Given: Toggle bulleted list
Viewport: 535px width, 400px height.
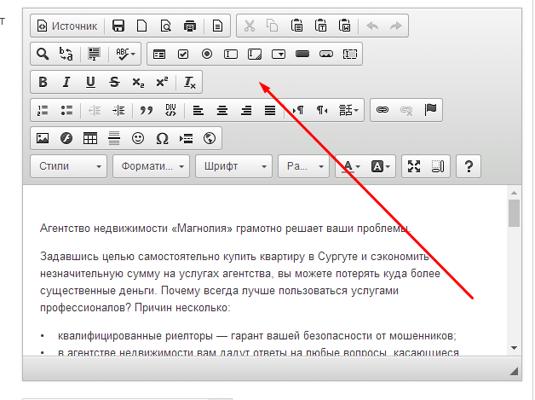Looking at the screenshot, I should [66, 110].
